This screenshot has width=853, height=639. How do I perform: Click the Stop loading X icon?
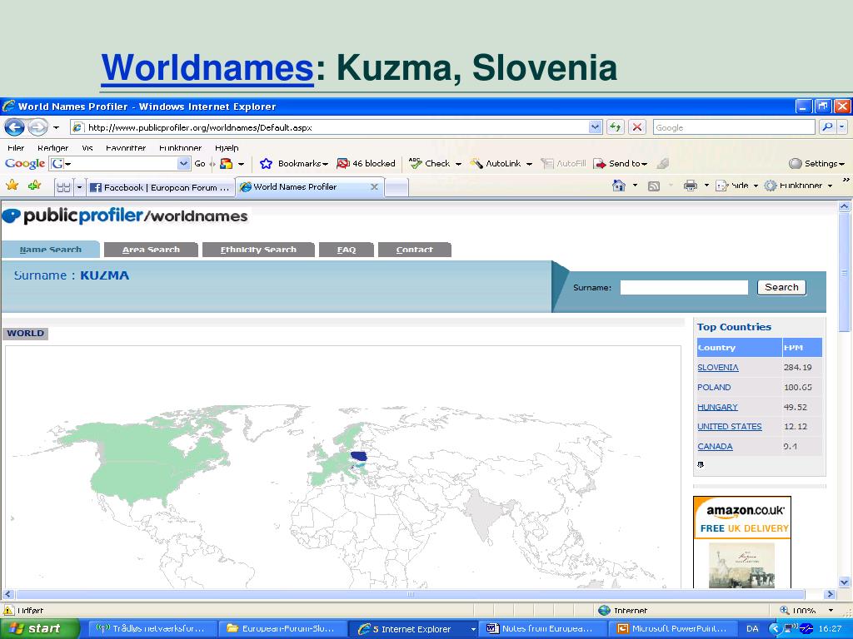click(637, 127)
